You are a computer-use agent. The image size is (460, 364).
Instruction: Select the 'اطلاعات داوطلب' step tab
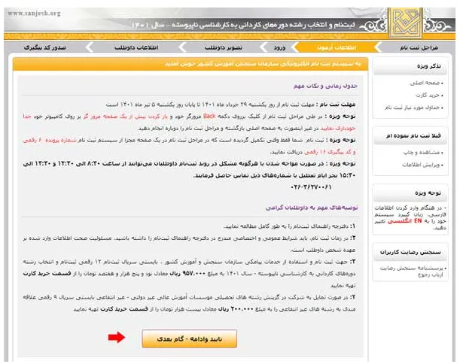136,47
